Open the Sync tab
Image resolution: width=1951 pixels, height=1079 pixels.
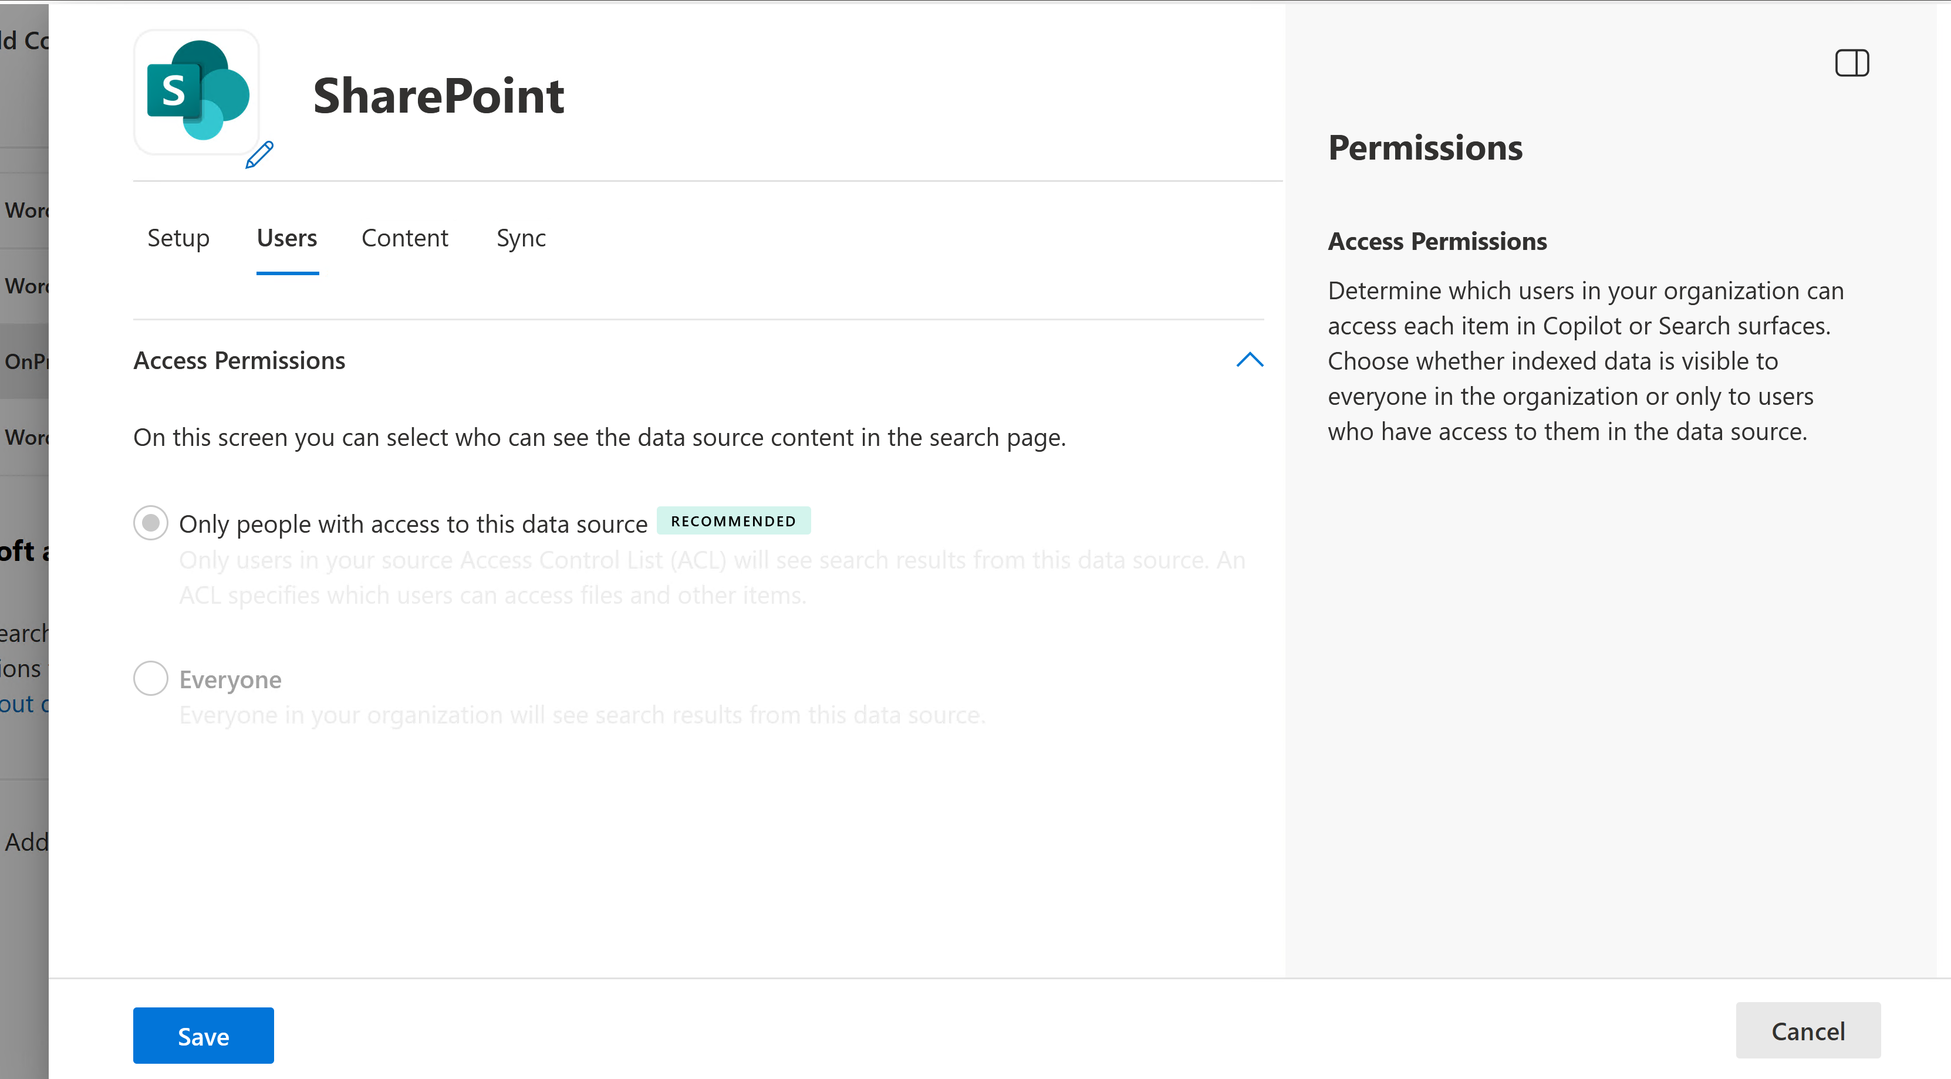click(x=521, y=239)
